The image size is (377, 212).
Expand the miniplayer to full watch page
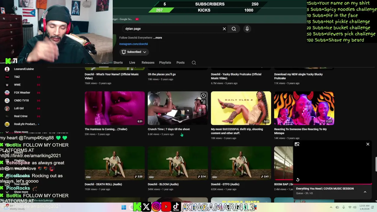(x=297, y=144)
